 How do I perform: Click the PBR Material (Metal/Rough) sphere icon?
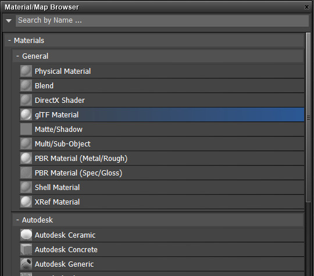coord(26,158)
